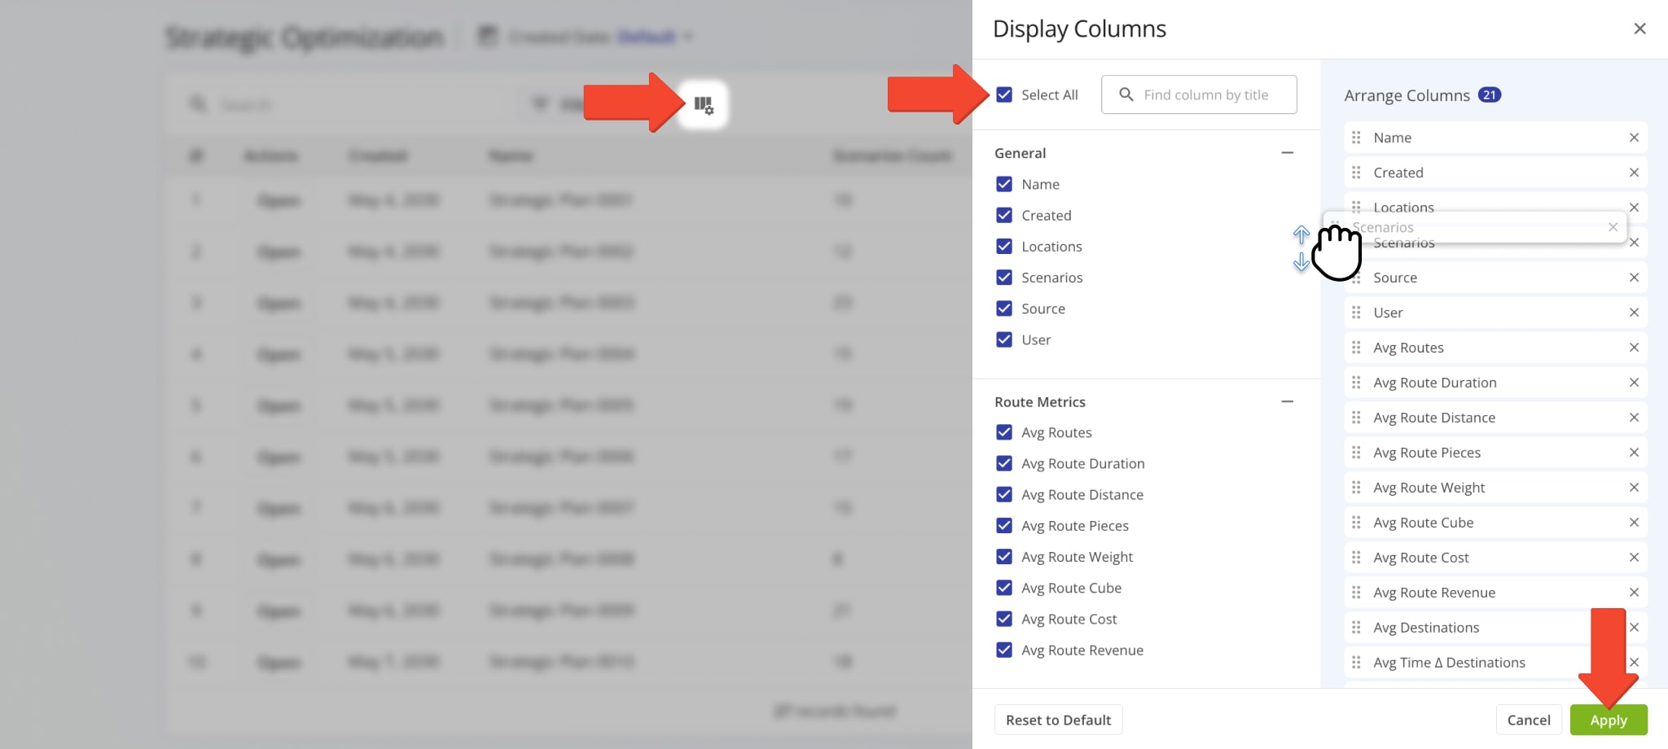Screen dimensions: 1668x749
Task: Remove the User column via its X icon
Action: (1635, 312)
